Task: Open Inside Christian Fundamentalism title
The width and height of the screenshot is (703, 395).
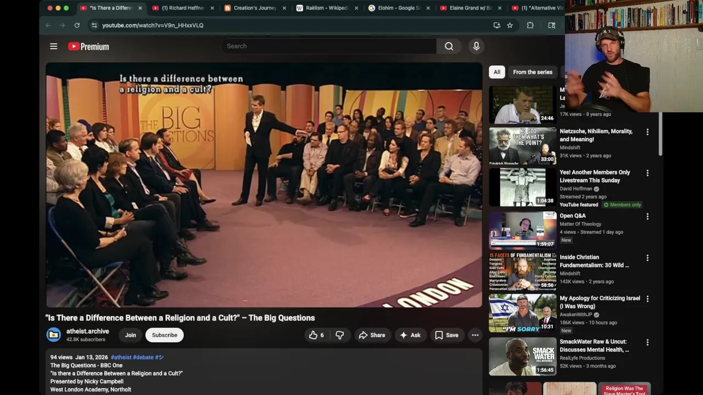Action: [594, 261]
